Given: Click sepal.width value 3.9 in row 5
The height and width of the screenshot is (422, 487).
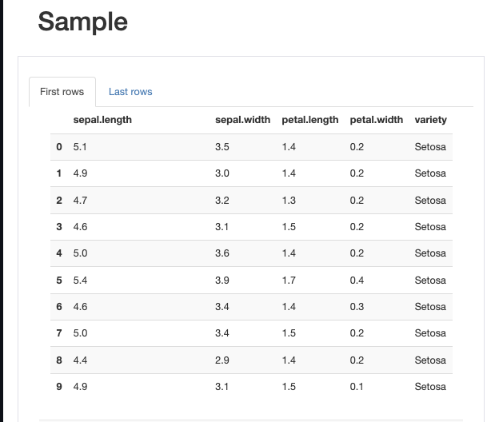Looking at the screenshot, I should [x=222, y=281].
